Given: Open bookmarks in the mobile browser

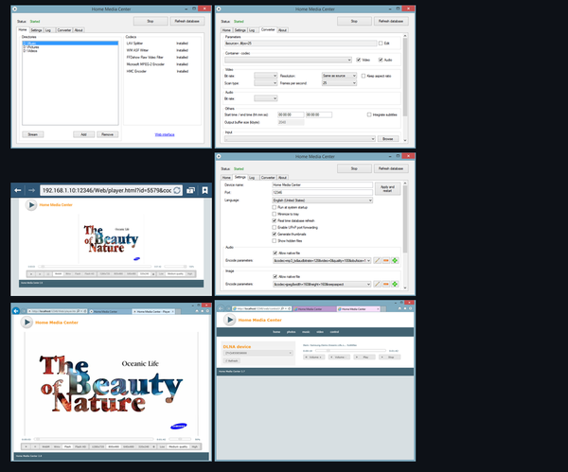Looking at the screenshot, I should pyautogui.click(x=204, y=190).
